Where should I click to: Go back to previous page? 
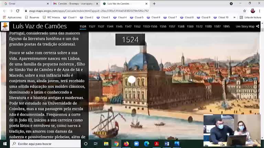[x=4, y=11]
